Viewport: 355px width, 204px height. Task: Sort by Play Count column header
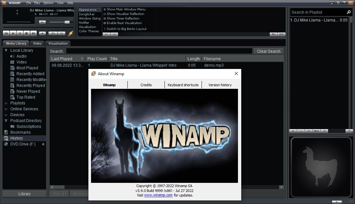coord(97,59)
